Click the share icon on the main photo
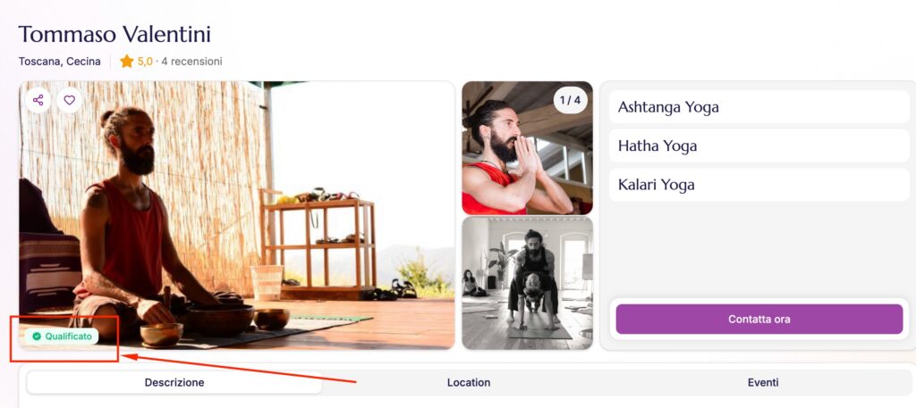Screen dimensions: 916x408 38,100
